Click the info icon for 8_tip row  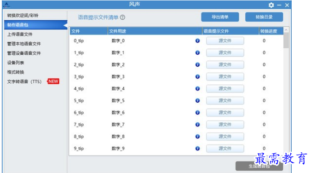pos(197,137)
